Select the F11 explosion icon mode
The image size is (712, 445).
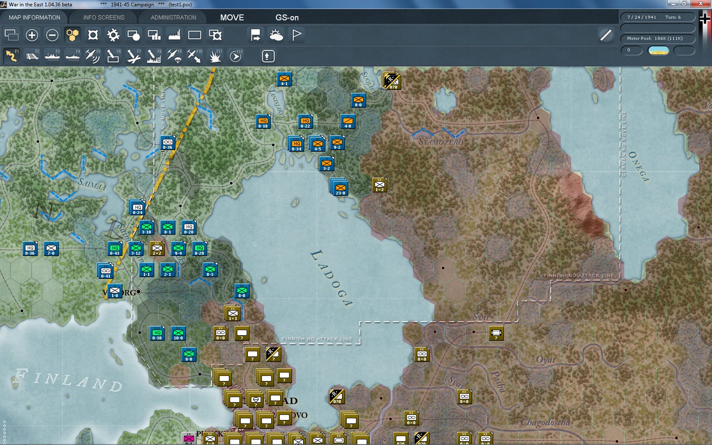[x=215, y=56]
